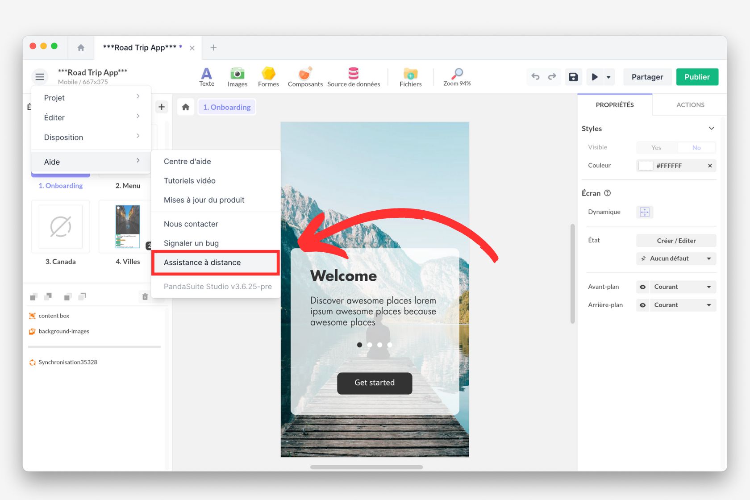Switch to the ACTIONS tab
This screenshot has height=500, width=750.
[x=690, y=105]
